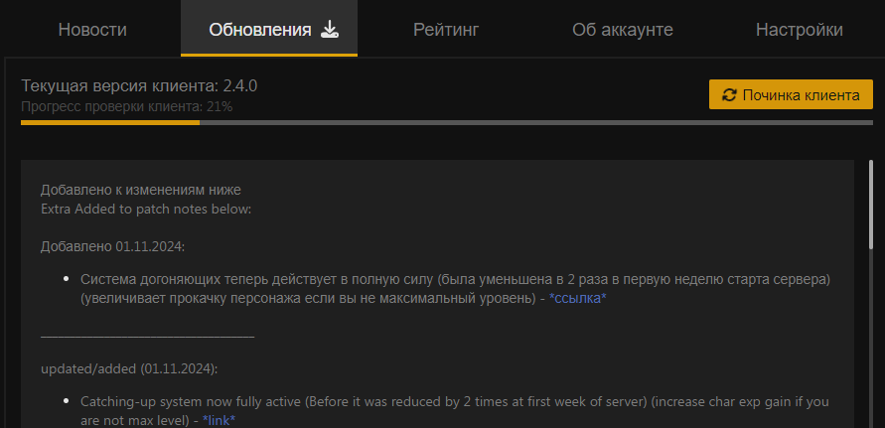
Task: Click the Extra Added to patch notes line
Action: point(146,209)
